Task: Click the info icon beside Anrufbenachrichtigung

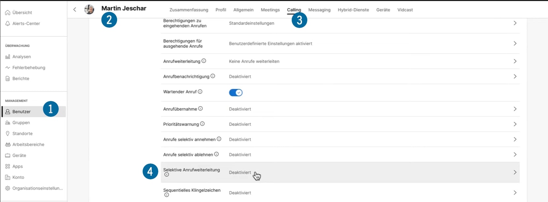Action: tap(213, 76)
